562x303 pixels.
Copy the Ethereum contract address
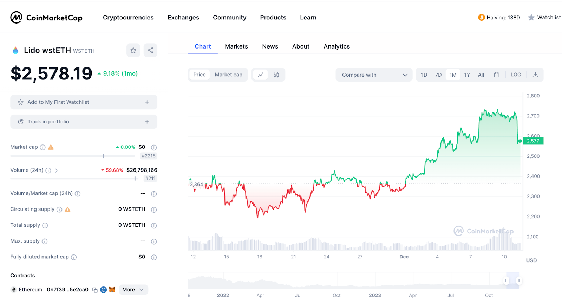coord(95,290)
